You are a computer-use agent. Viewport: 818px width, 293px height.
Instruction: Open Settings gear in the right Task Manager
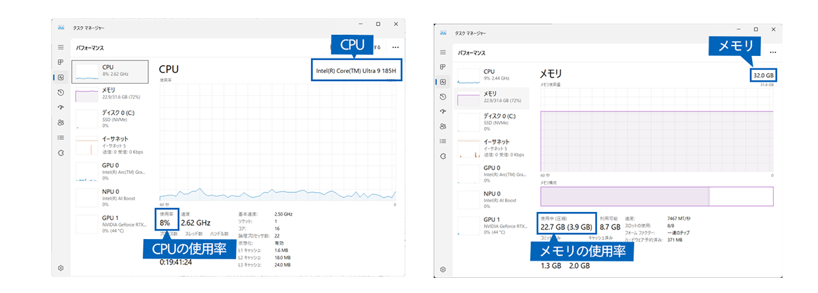[x=443, y=269]
